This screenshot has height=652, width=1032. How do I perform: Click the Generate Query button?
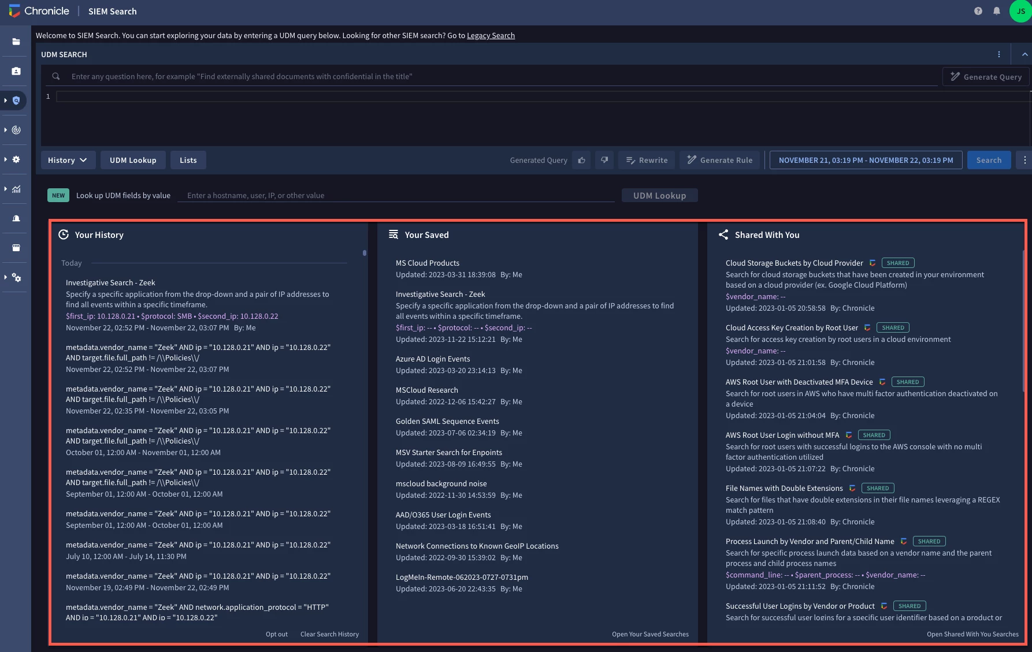pos(986,76)
